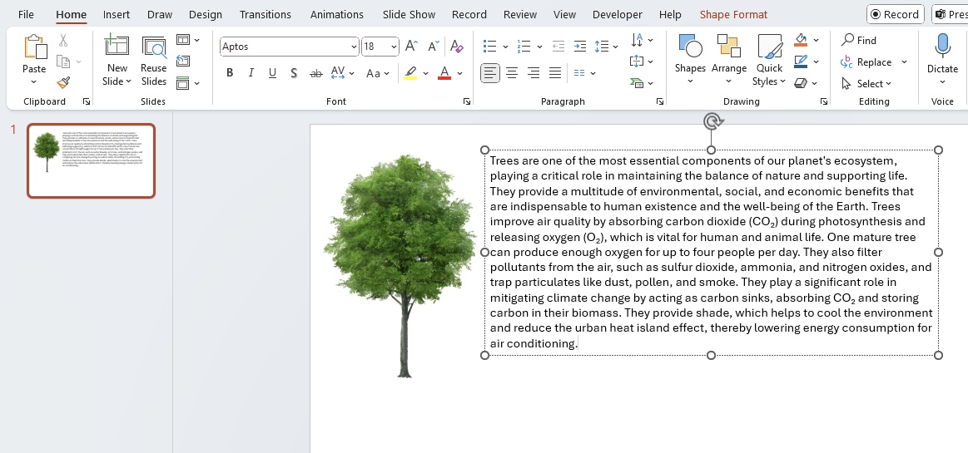Viewport: 968px width, 453px height.
Task: Clear all formatting icon
Action: [x=457, y=47]
